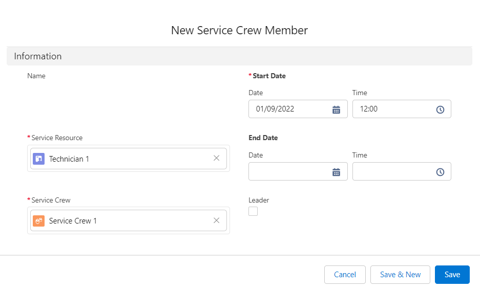The width and height of the screenshot is (480, 290).
Task: Open the Start Date calendar picker icon
Action: tap(336, 109)
